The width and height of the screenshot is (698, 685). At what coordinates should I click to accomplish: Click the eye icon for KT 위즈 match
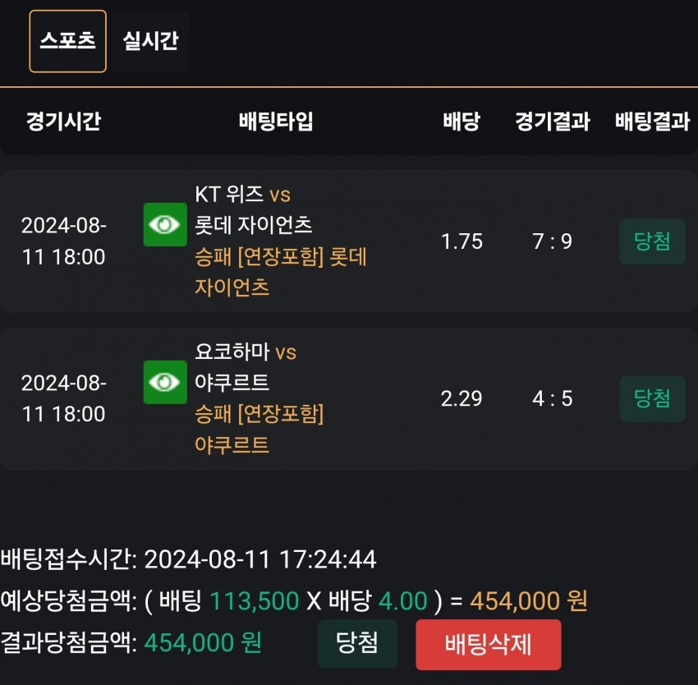click(165, 225)
